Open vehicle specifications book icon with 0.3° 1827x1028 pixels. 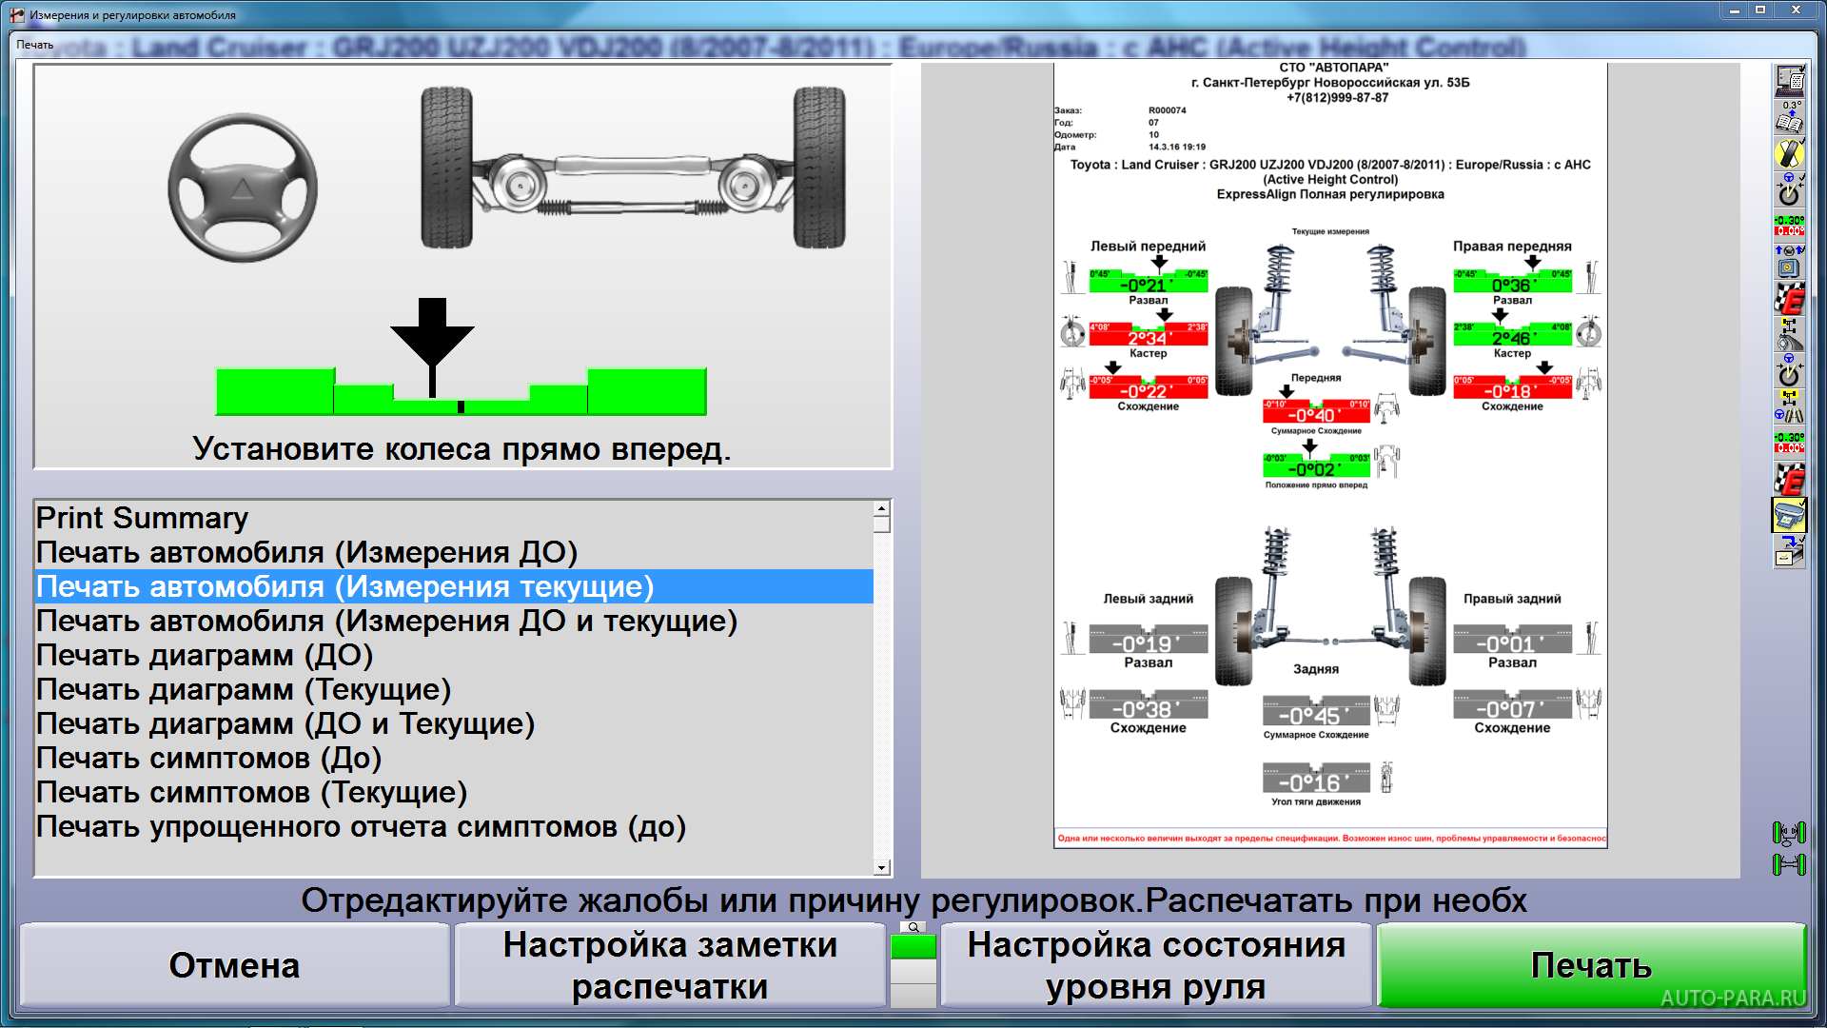(1790, 118)
